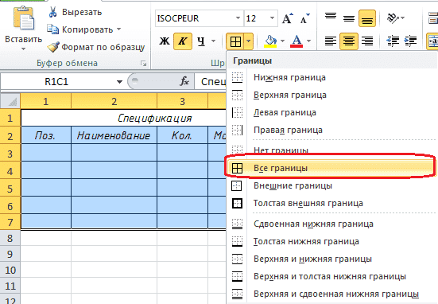Click the formula bar text field
This screenshot has width=438, height=304.
click(x=211, y=82)
